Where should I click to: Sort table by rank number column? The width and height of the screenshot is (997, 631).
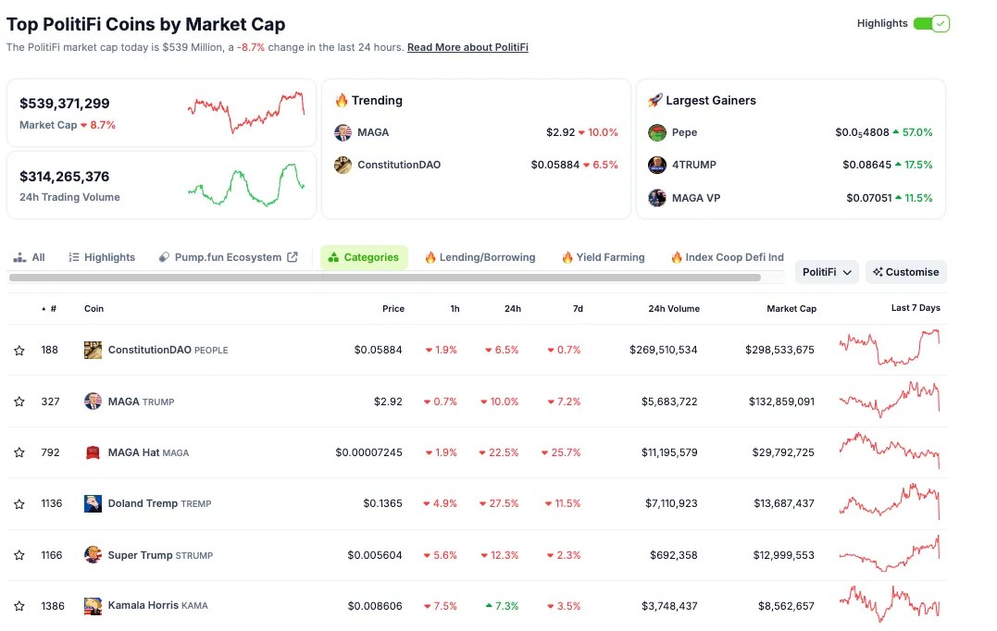[x=50, y=309]
